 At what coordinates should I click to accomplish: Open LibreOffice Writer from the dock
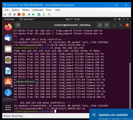8,71
